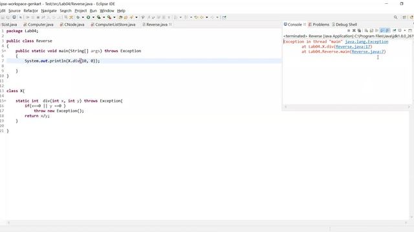The height and width of the screenshot is (232, 414).
Task: Click the Open Perspective icon
Action: pyautogui.click(x=404, y=17)
